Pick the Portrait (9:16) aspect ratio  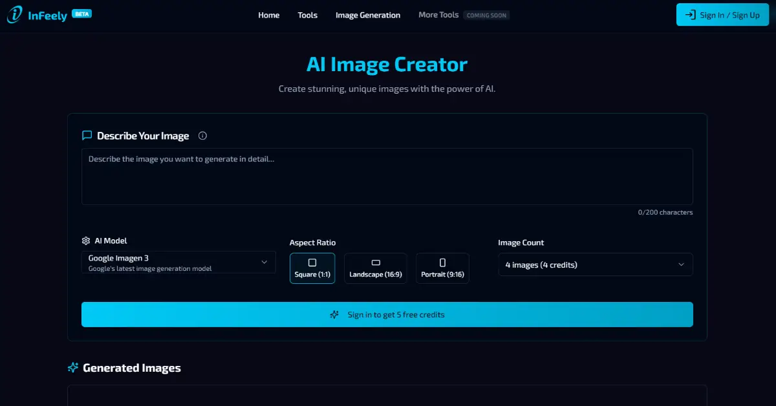[x=442, y=268]
